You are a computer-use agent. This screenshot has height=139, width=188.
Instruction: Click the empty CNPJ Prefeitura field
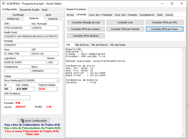click(17, 98)
